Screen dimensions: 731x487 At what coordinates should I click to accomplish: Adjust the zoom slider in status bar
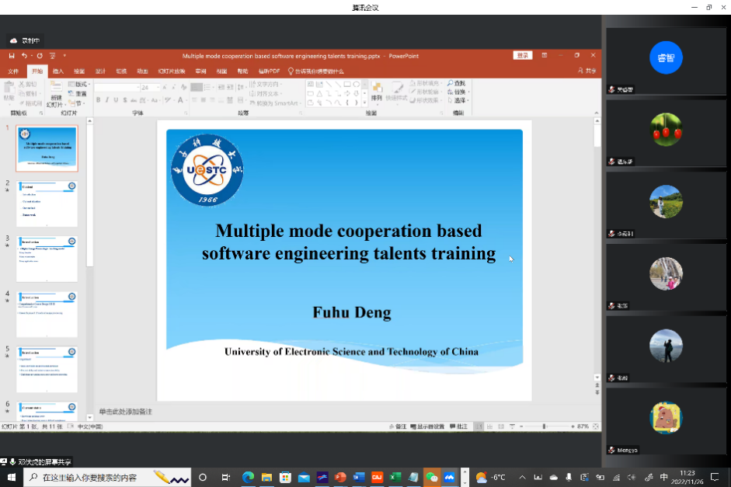coord(544,426)
